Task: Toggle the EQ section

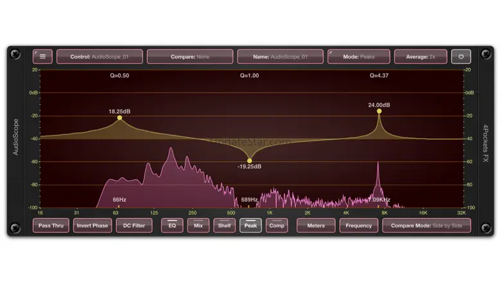Action: pyautogui.click(x=172, y=225)
